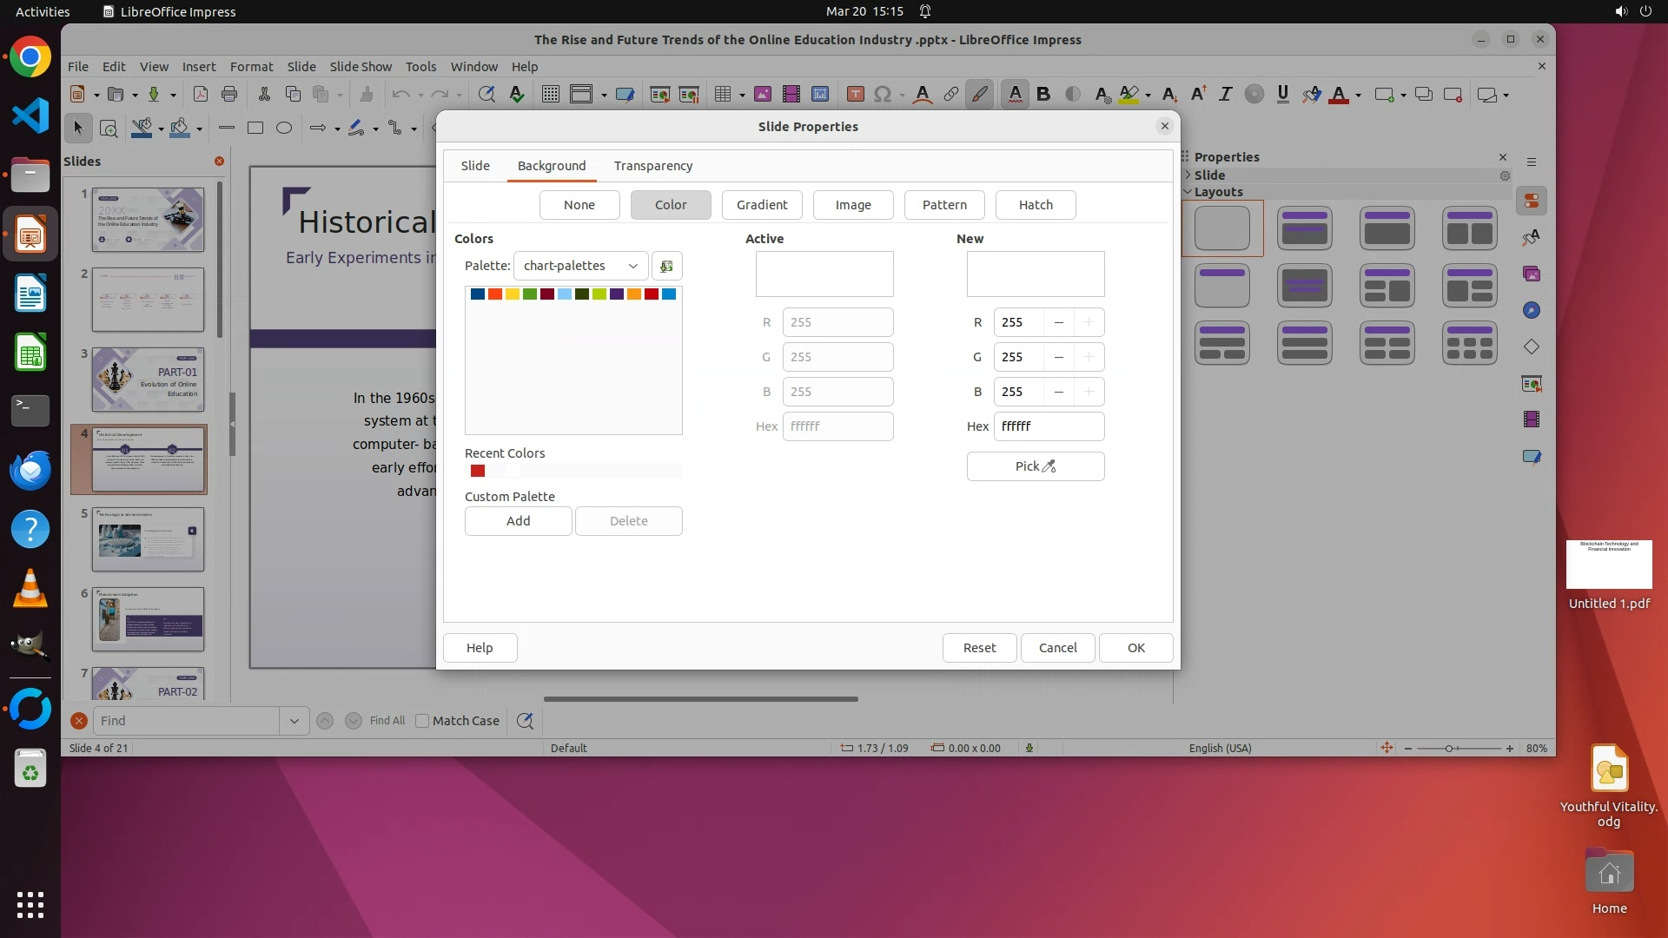The height and width of the screenshot is (938, 1668).
Task: Open the Find field history dropdown arrow
Action: point(294,721)
